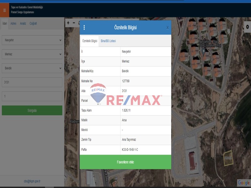
Task: Open the Coğrafi tab
Action: point(33,23)
